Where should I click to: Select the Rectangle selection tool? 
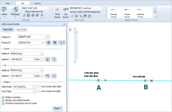pos(15,10)
